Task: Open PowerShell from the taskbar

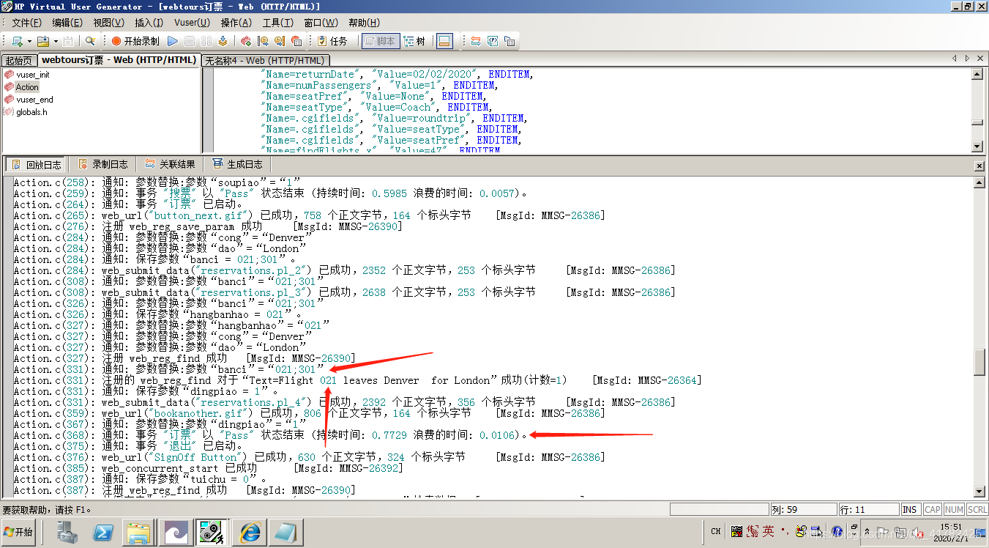Action: (x=104, y=532)
